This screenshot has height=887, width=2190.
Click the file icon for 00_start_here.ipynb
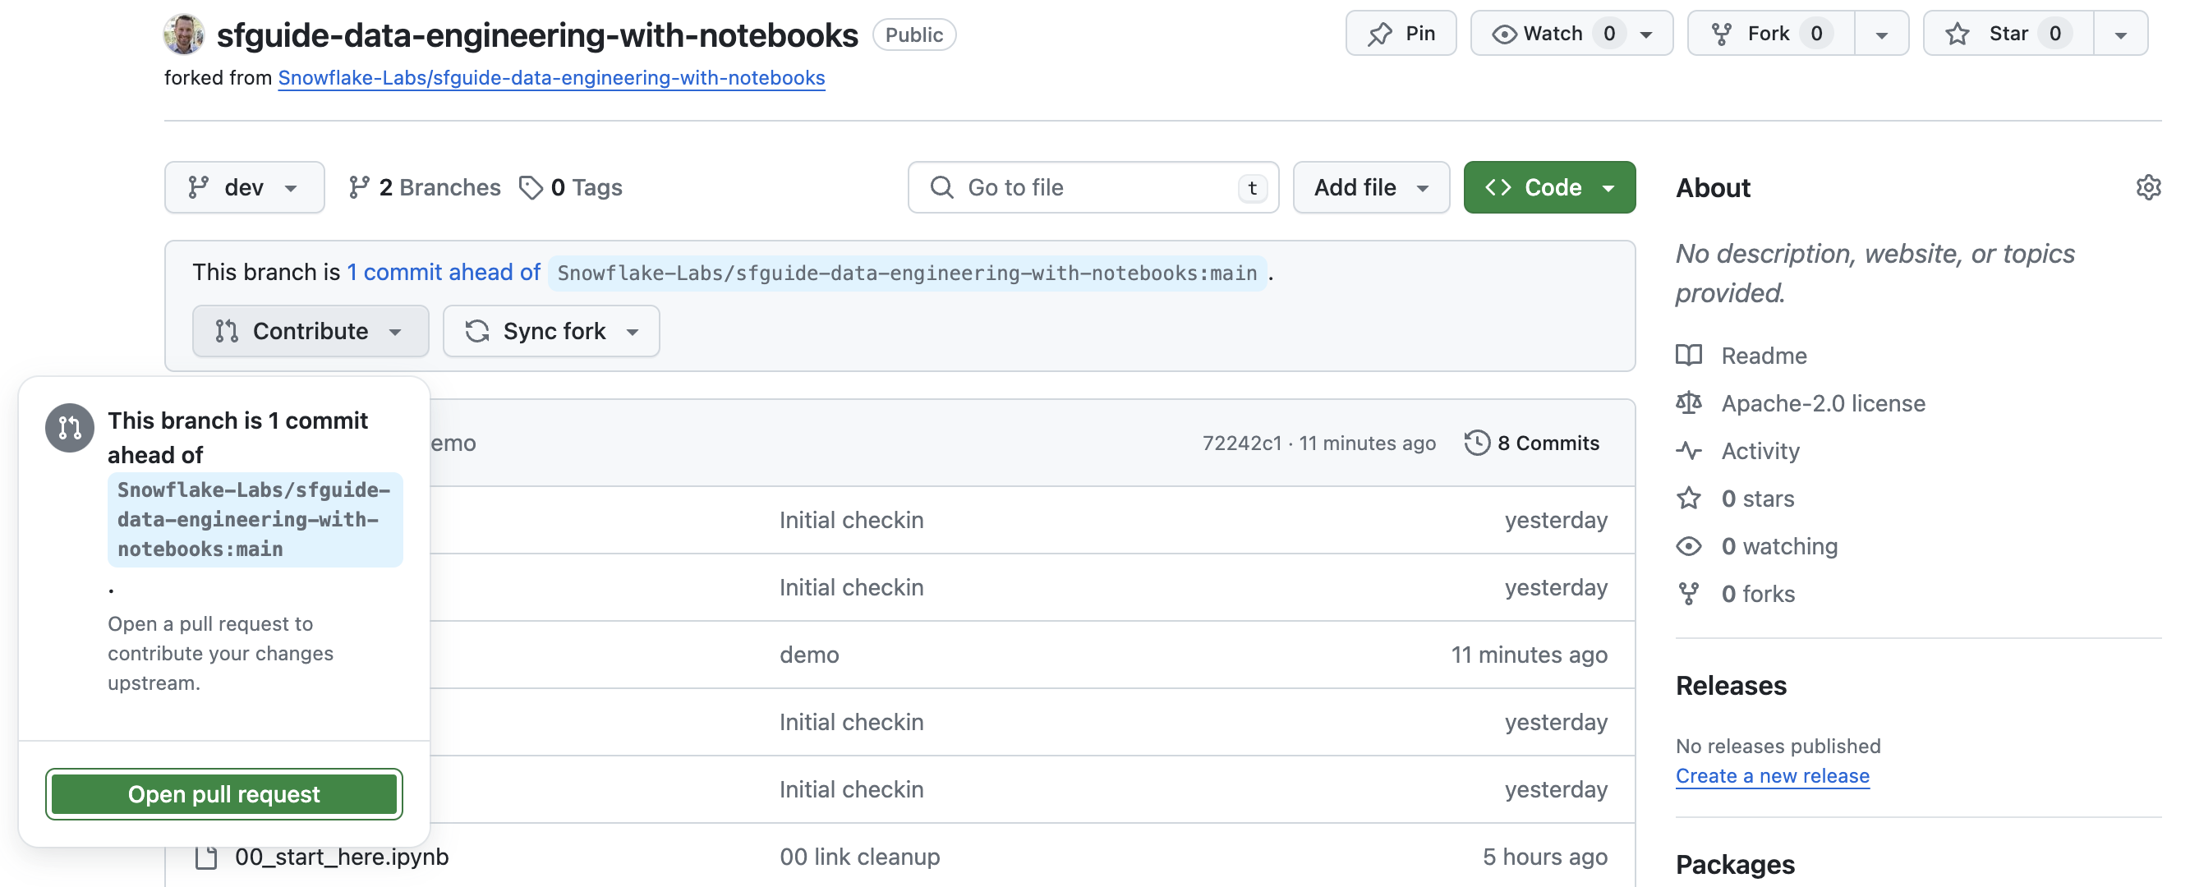coord(206,857)
